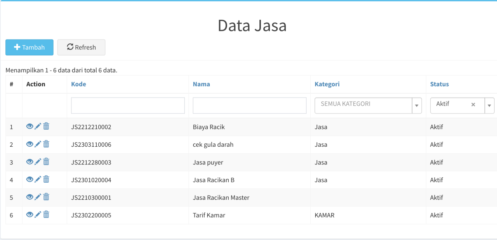This screenshot has height=240, width=497.
Task: Edit the Jasa Racikan Master entry
Action: (x=38, y=197)
